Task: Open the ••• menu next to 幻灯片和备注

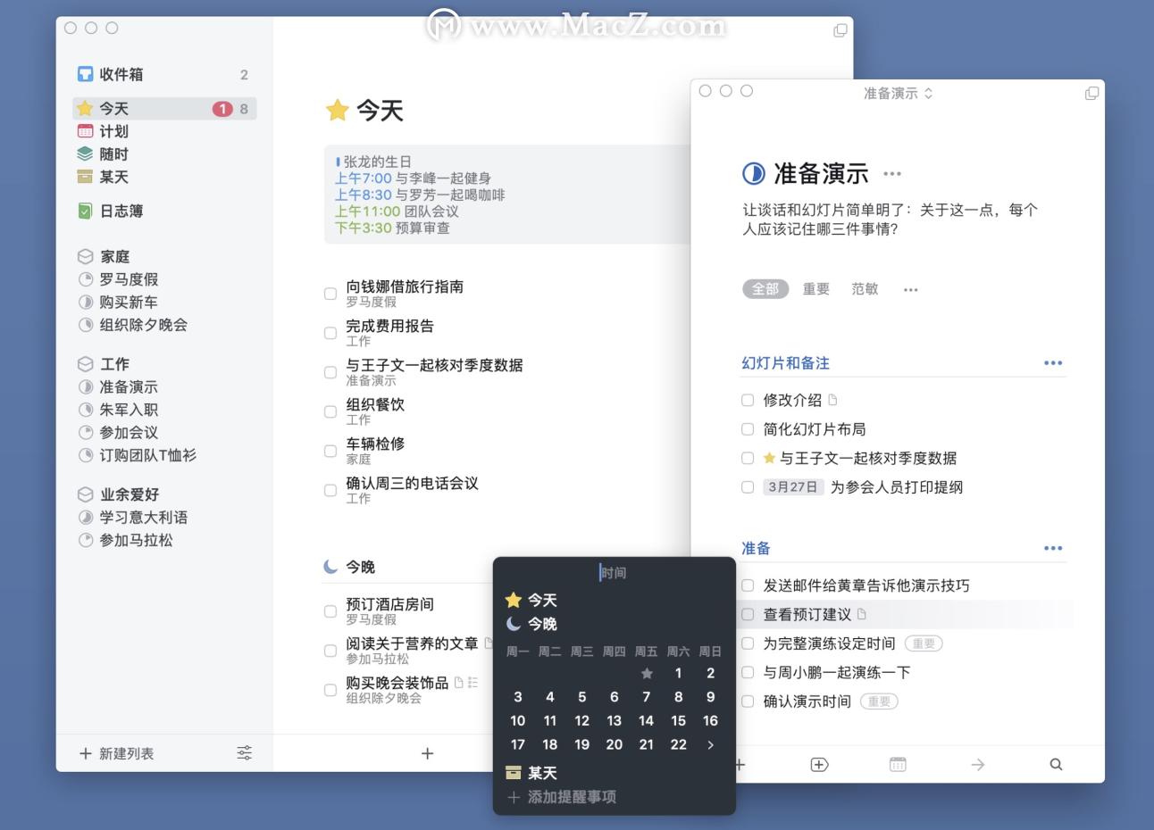Action: pos(1052,362)
